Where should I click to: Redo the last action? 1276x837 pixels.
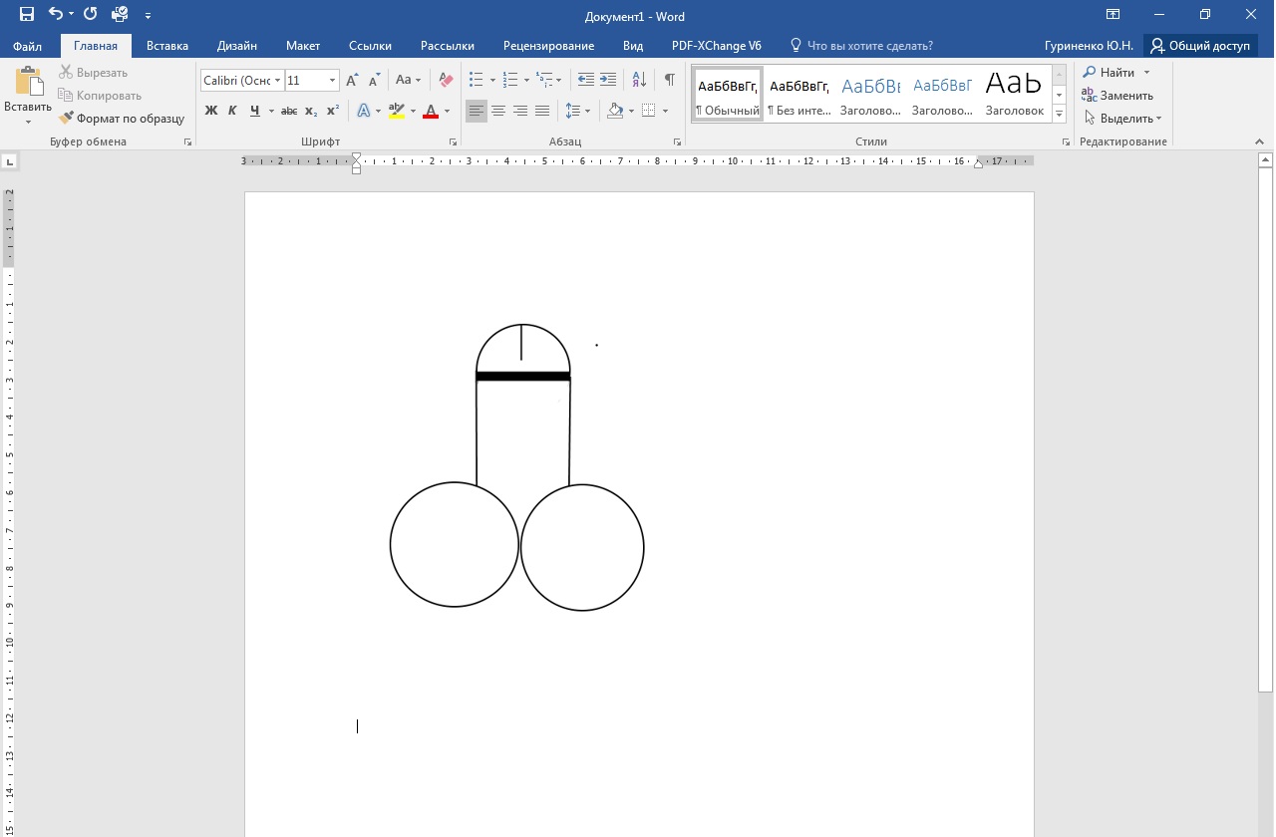click(91, 15)
